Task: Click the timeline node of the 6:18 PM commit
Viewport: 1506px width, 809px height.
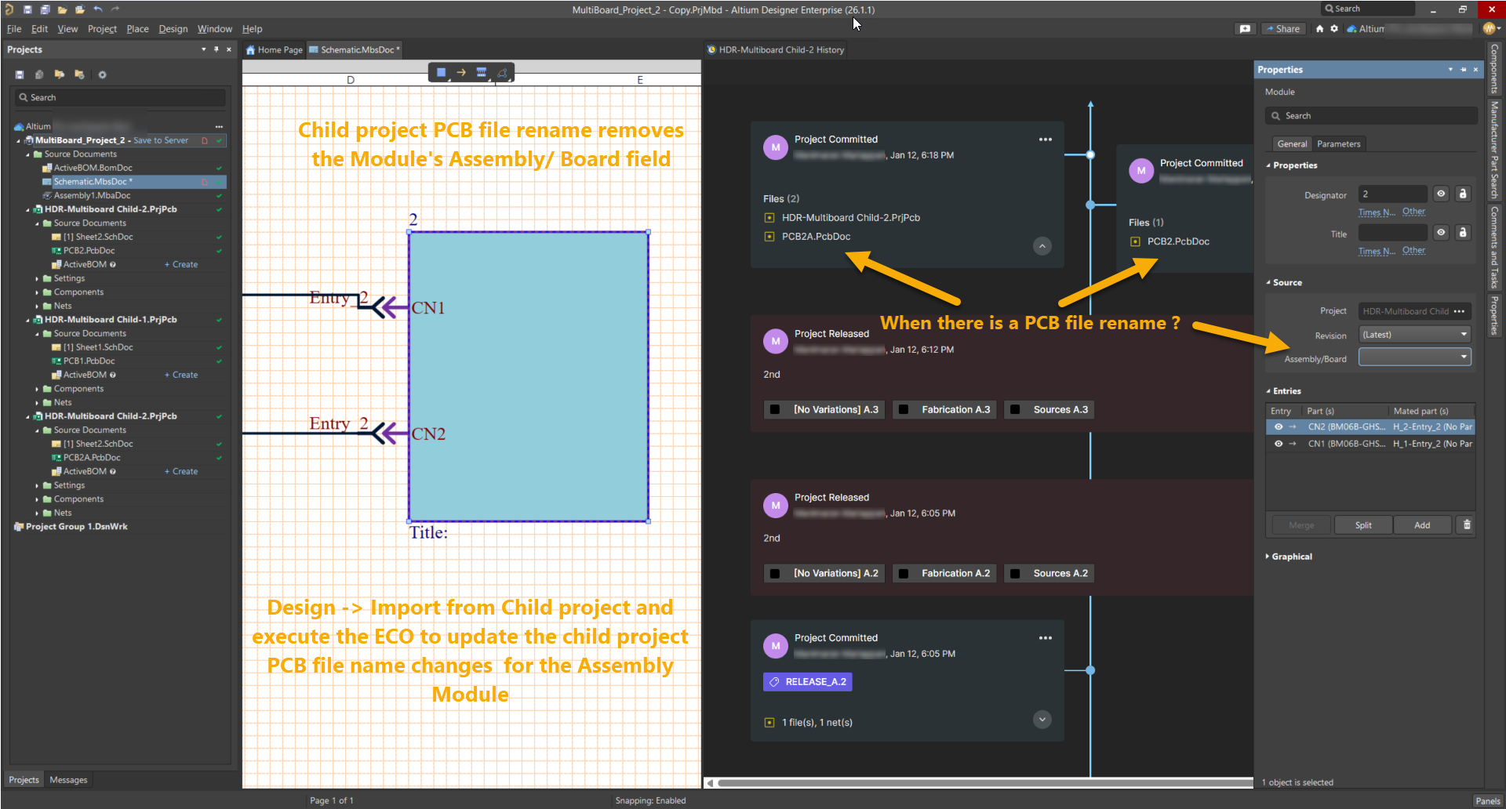Action: click(1090, 154)
